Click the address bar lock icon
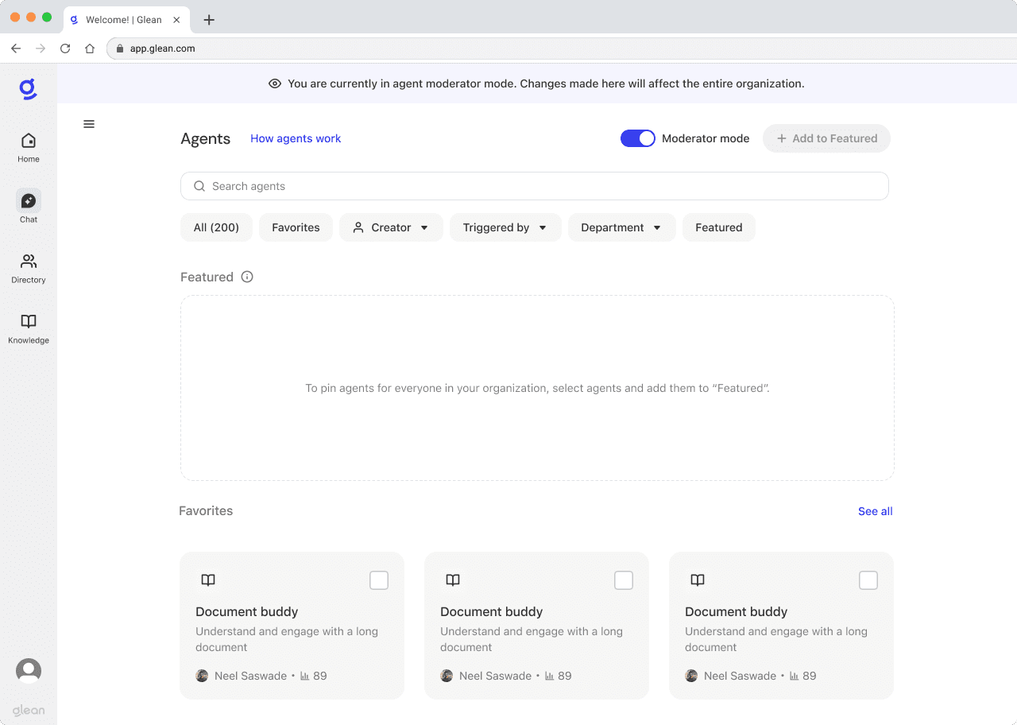 point(120,48)
